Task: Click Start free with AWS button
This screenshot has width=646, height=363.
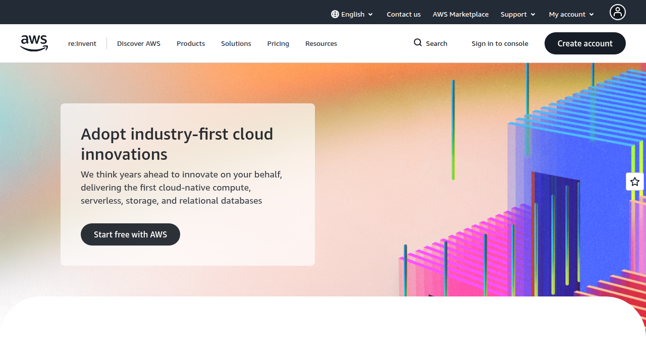Action: pos(130,234)
